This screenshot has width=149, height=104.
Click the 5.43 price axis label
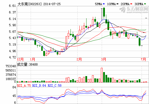(x=12, y=38)
